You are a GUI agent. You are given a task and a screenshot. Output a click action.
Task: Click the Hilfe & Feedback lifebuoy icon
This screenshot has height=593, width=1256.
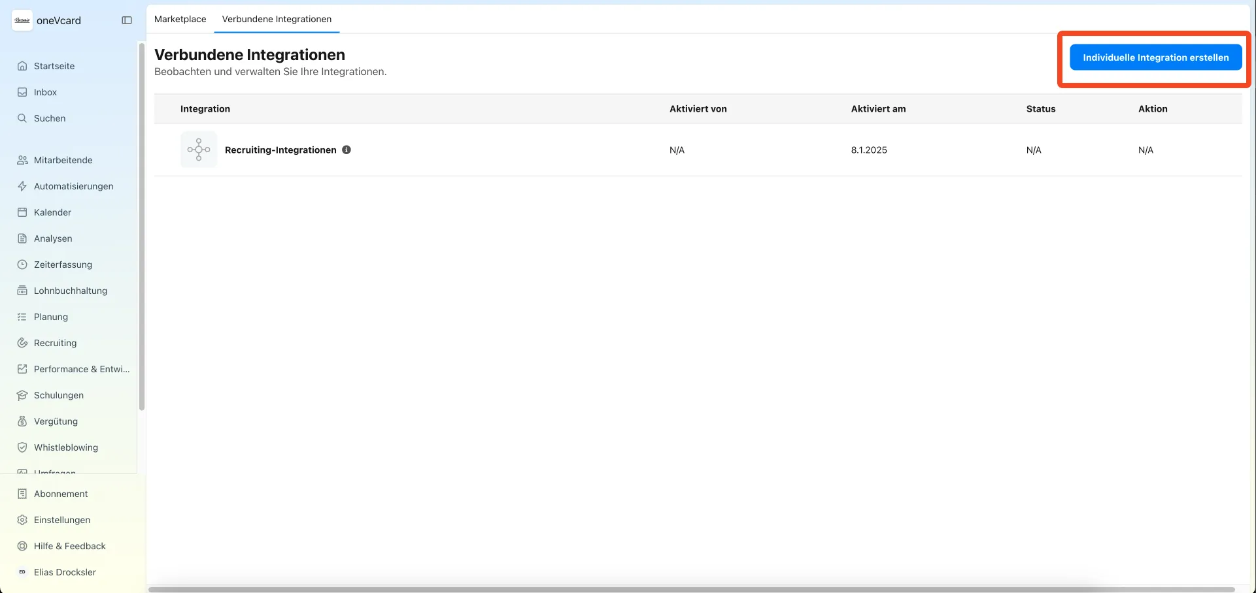point(22,546)
